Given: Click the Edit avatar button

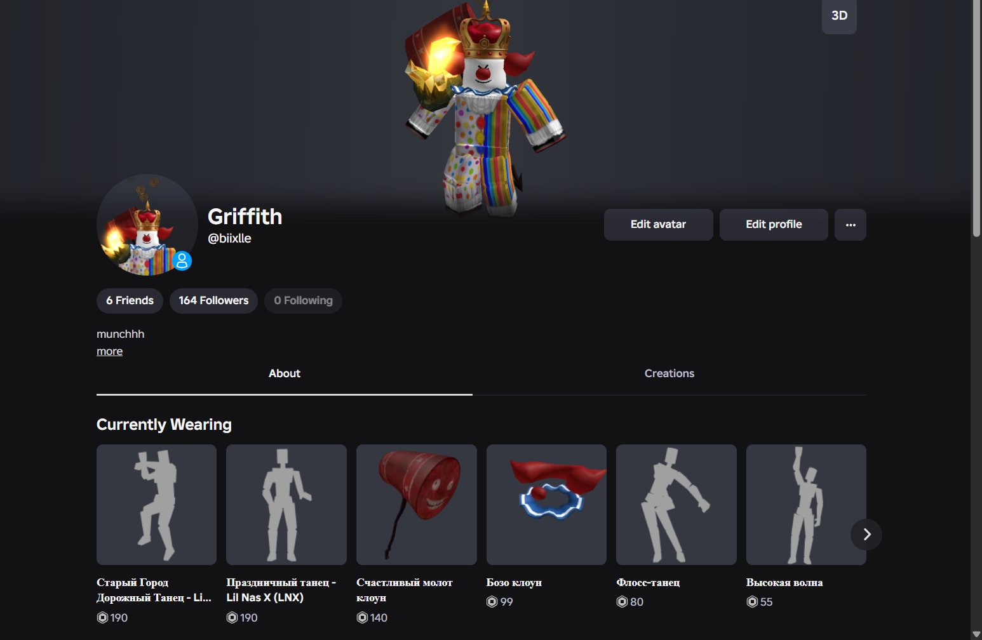Looking at the screenshot, I should point(658,225).
